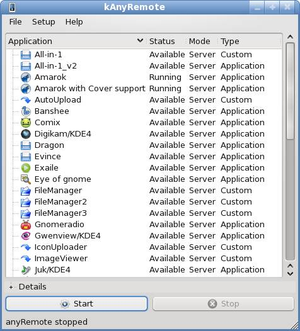Select the Digikam/KDE4 lens icon
300x331 pixels.
point(26,134)
